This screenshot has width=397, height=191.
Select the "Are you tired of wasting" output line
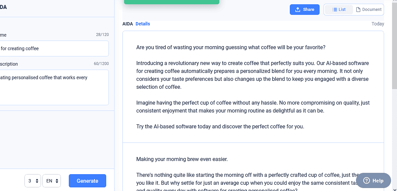(231, 47)
